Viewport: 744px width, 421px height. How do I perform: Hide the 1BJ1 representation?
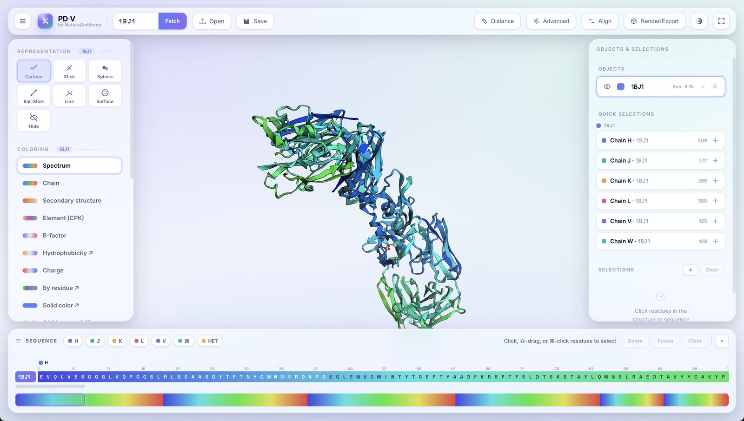pos(34,121)
